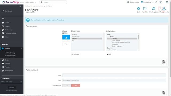
Task: Collapse the sidebar with double chevron
Action: pyautogui.click(x=20, y=7)
